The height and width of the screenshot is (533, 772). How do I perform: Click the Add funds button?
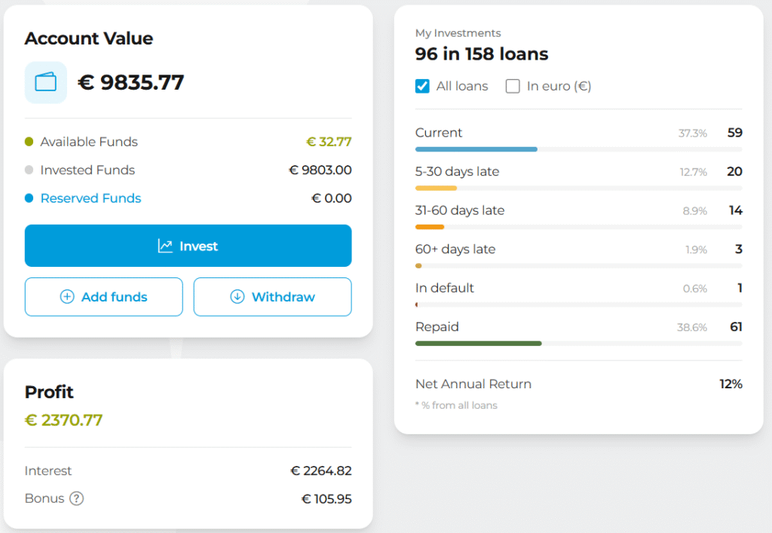pyautogui.click(x=104, y=297)
